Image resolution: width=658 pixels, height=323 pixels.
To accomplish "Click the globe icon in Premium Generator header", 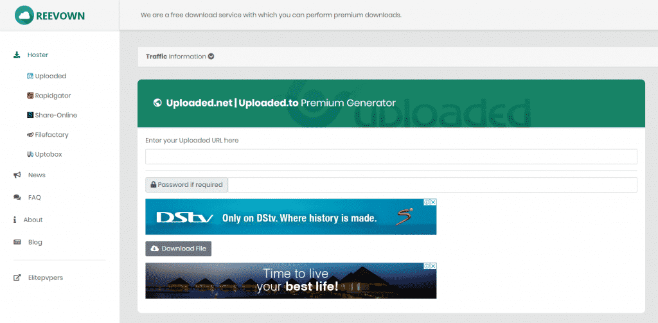I will coord(157,103).
